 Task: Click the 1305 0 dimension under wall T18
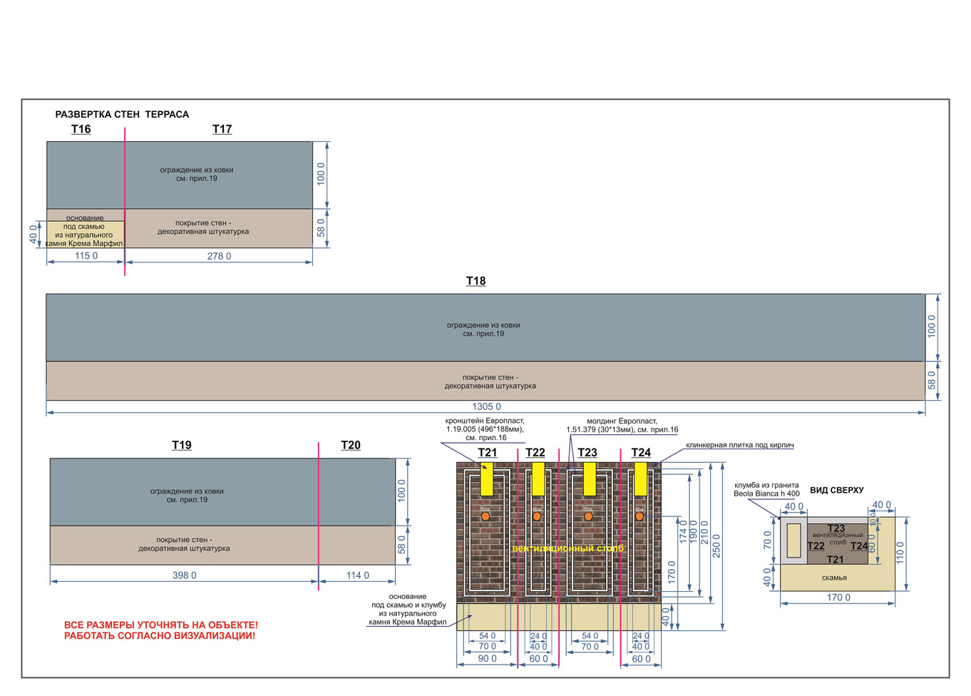tap(486, 406)
